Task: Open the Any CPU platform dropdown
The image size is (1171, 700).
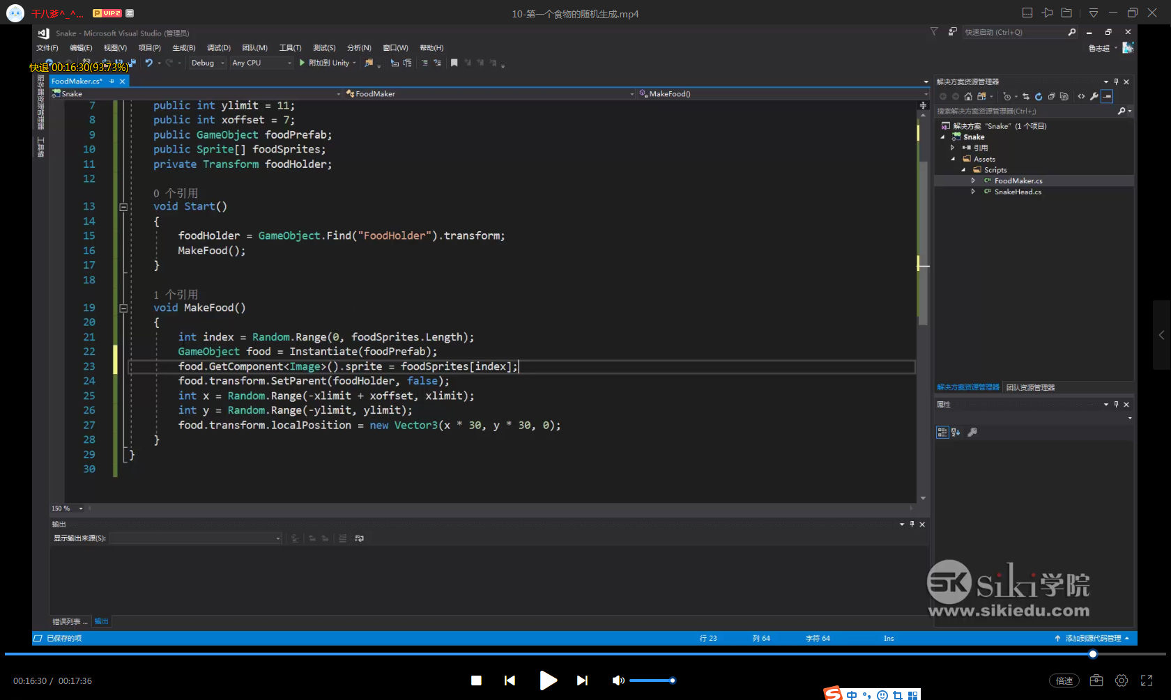Action: (x=262, y=63)
